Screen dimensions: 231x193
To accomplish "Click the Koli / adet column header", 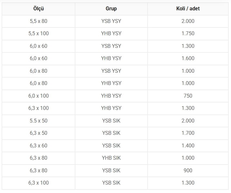I will [x=188, y=9].
